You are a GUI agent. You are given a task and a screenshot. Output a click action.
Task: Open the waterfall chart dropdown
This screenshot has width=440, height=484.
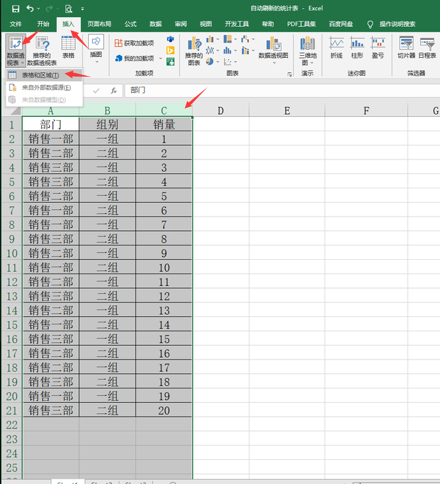click(x=253, y=39)
